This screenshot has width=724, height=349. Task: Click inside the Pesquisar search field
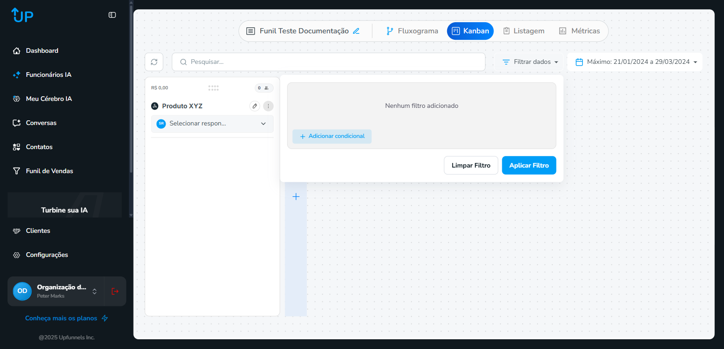pos(328,62)
